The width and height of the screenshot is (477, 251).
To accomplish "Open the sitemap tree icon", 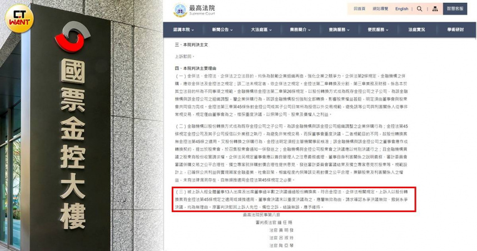I will [x=435, y=9].
